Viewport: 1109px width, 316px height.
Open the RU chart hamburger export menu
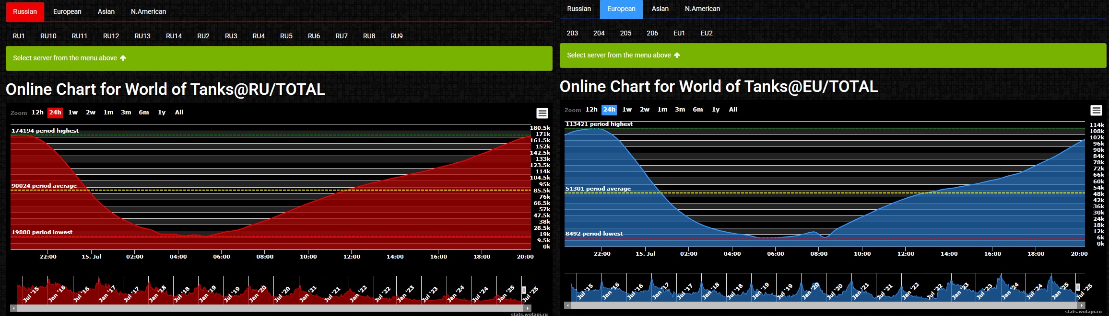coord(542,113)
